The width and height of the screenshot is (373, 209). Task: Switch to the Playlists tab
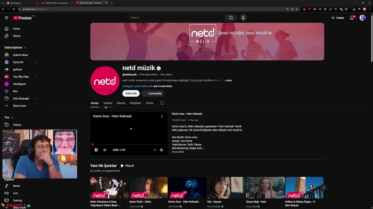pyautogui.click(x=135, y=103)
